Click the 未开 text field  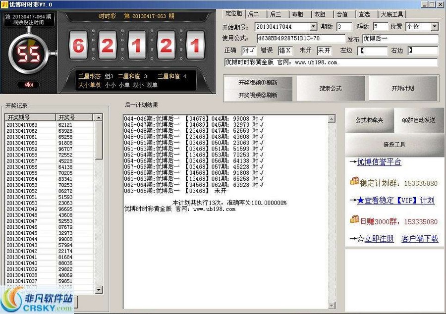[x=324, y=51]
